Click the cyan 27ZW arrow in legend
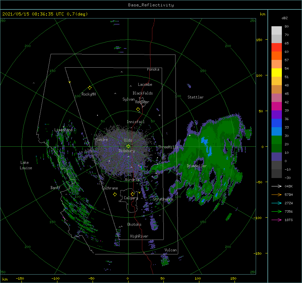This screenshot has width=302, height=283. click(x=276, y=203)
